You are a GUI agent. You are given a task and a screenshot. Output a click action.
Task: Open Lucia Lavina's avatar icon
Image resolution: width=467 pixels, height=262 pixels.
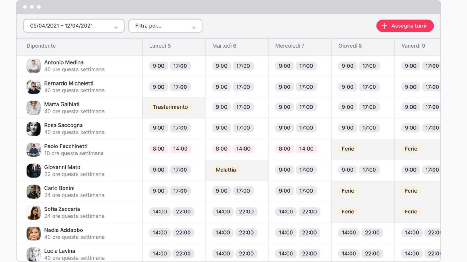click(34, 254)
